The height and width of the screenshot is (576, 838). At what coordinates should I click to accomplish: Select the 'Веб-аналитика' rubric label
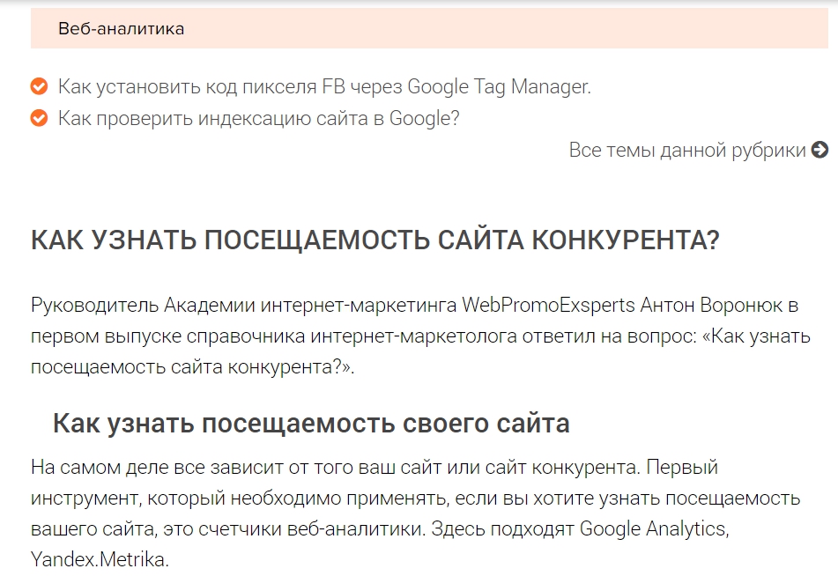121,29
